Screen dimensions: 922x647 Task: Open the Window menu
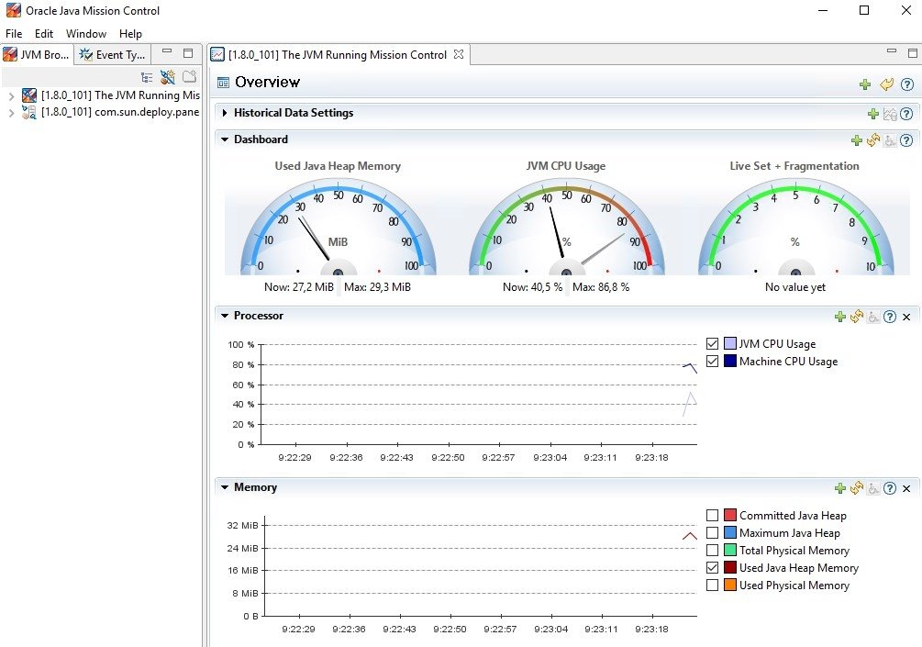point(86,34)
